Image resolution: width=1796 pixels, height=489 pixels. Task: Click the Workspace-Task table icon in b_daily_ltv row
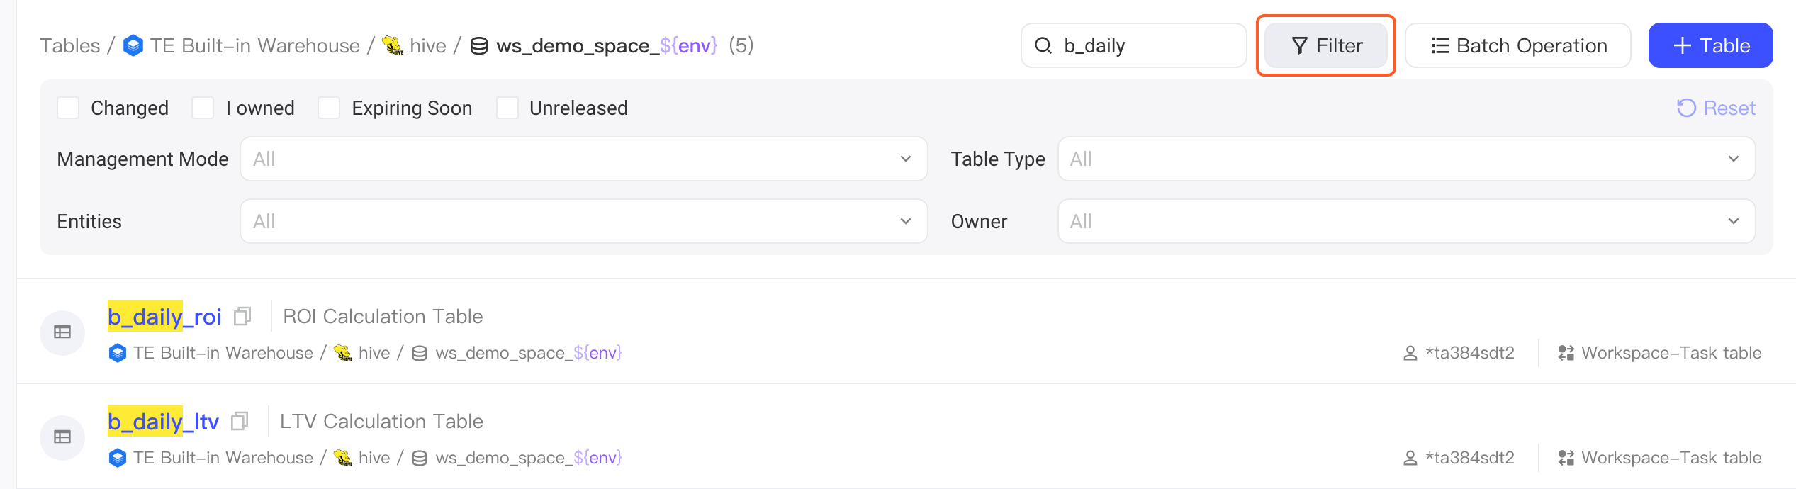(x=1566, y=458)
